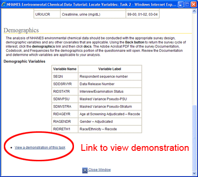198x177 pixels.
Task: Select the SEQN variable name cell
Action: 65,77
